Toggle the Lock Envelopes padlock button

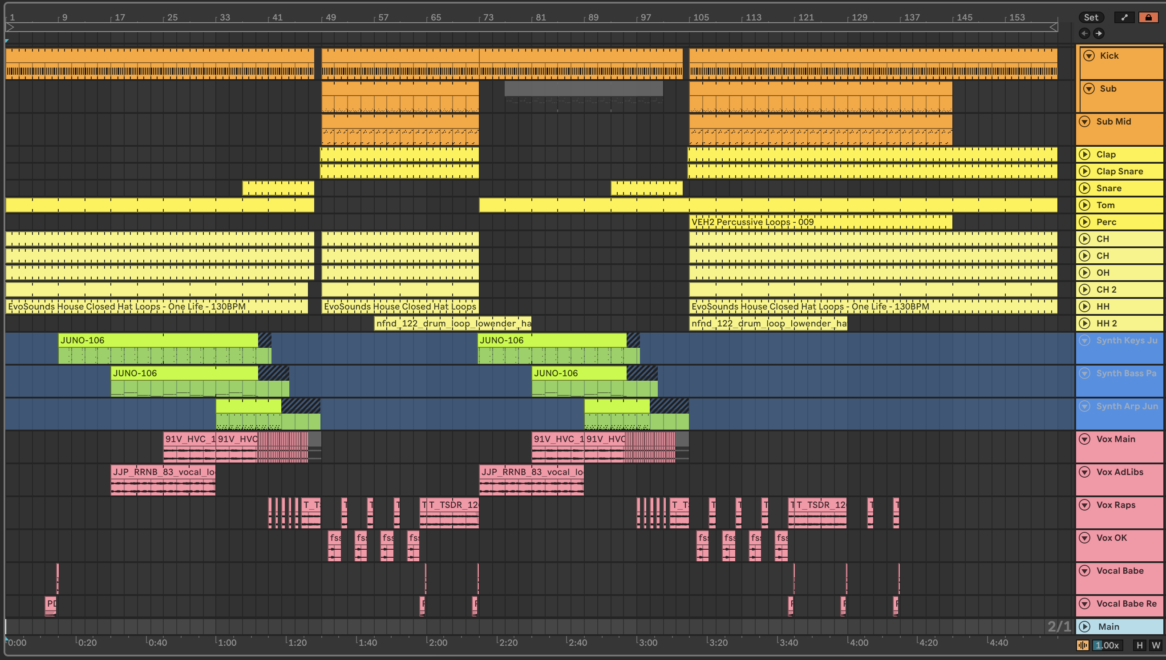(x=1148, y=17)
